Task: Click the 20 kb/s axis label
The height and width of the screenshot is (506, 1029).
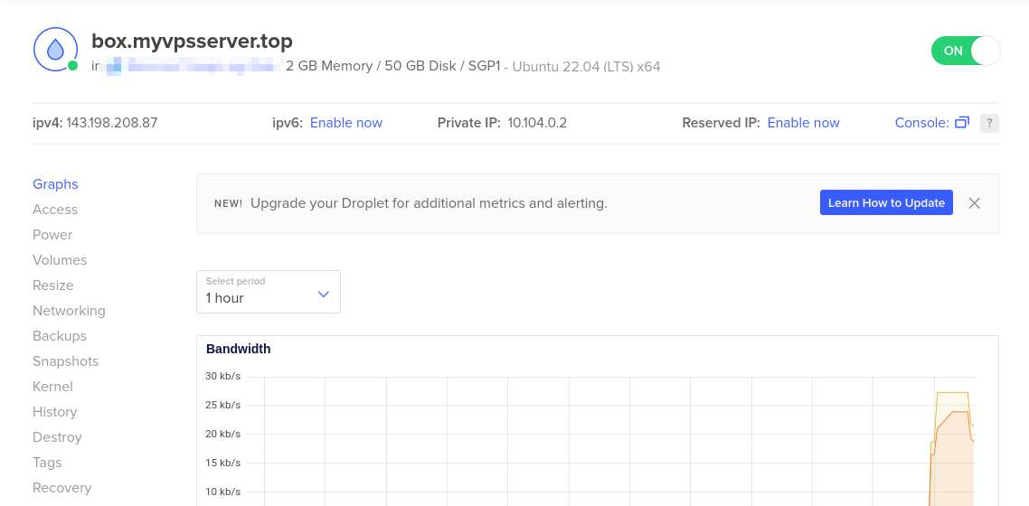Action: pos(223,434)
